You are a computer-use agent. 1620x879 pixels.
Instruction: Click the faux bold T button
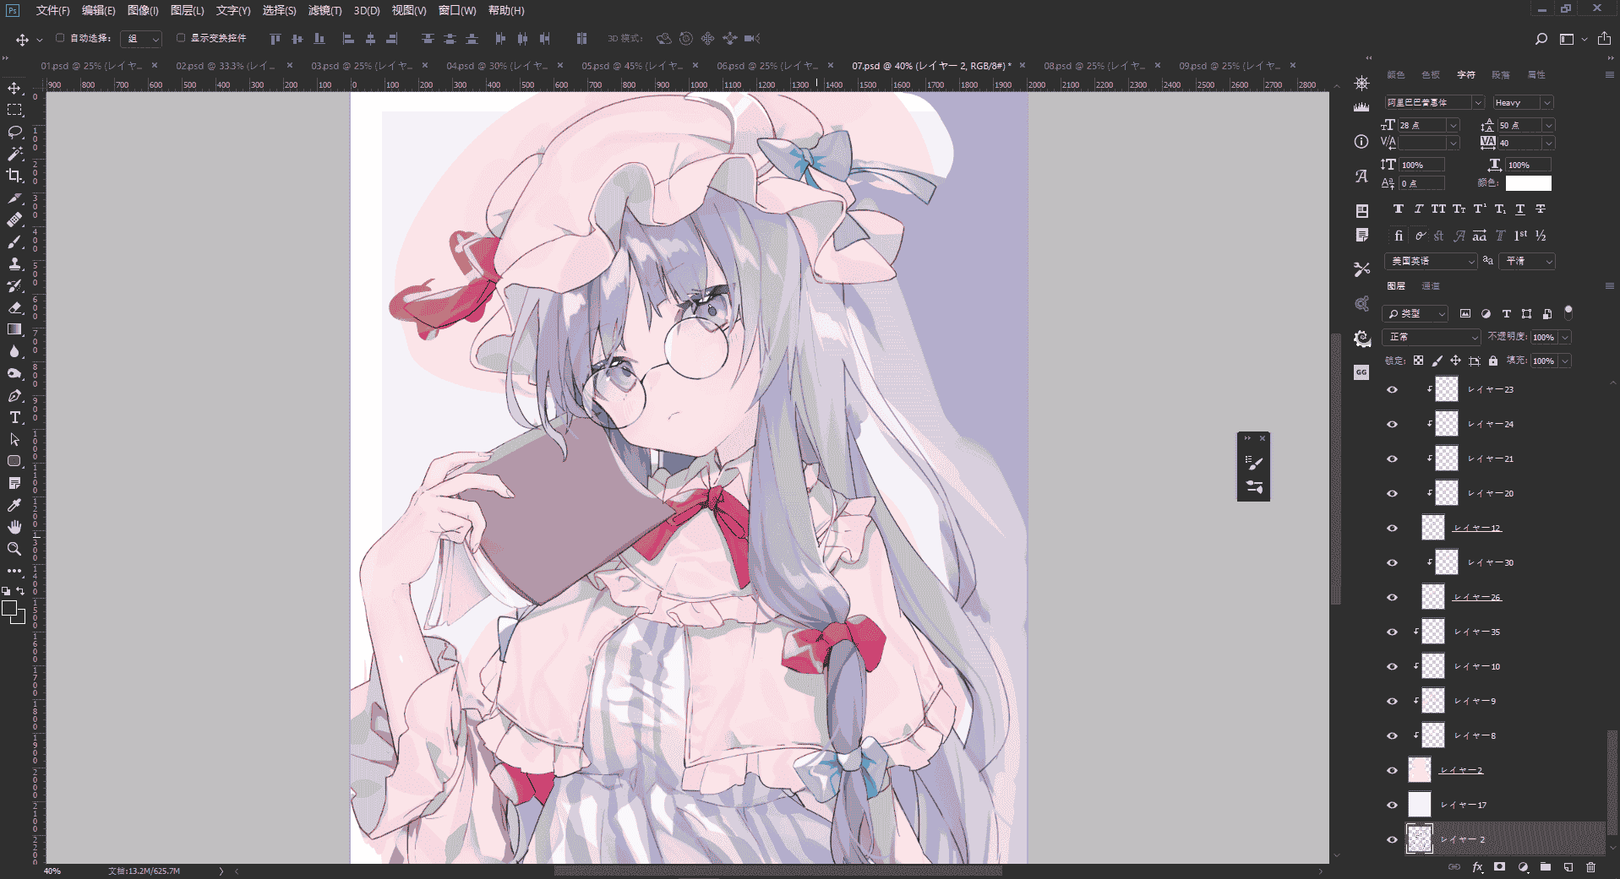(x=1399, y=209)
